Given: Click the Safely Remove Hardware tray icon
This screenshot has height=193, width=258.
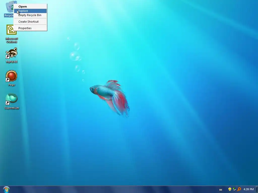Looking at the screenshot, I should [x=235, y=189].
